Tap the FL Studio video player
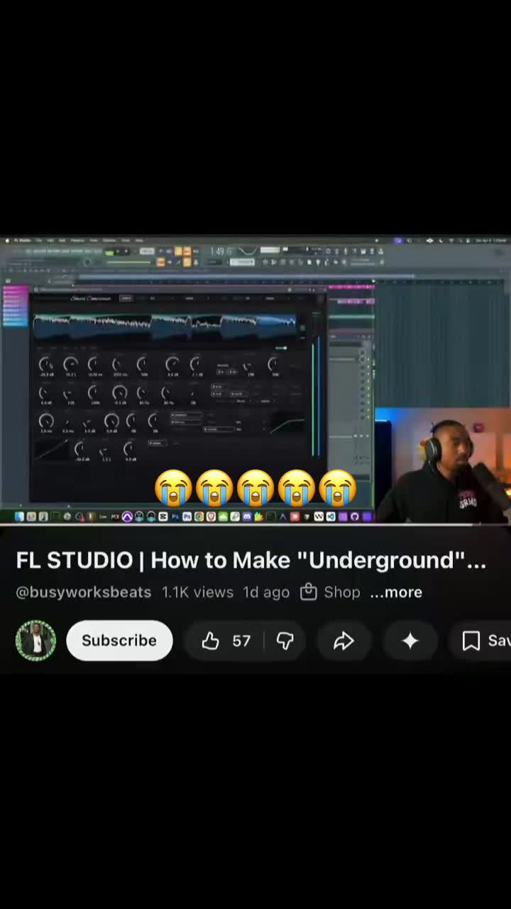This screenshot has width=511, height=909. [255, 380]
